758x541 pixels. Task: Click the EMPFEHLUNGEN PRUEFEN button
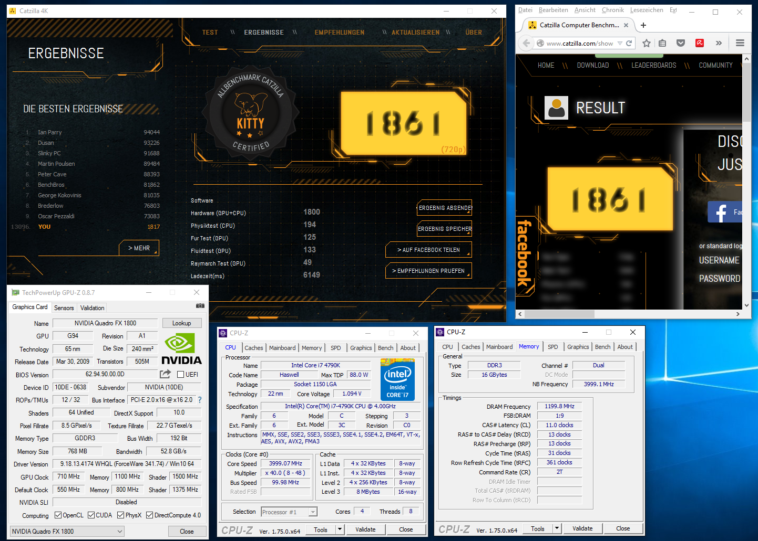click(428, 271)
